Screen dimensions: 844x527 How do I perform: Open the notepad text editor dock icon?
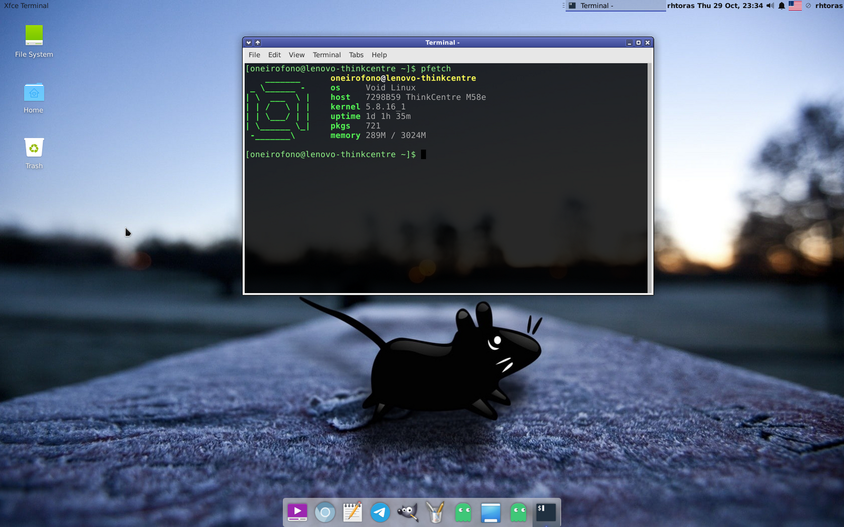tap(352, 512)
